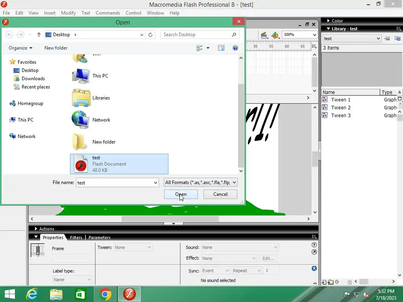Click search magnifier in Open dialog

pyautogui.click(x=234, y=35)
